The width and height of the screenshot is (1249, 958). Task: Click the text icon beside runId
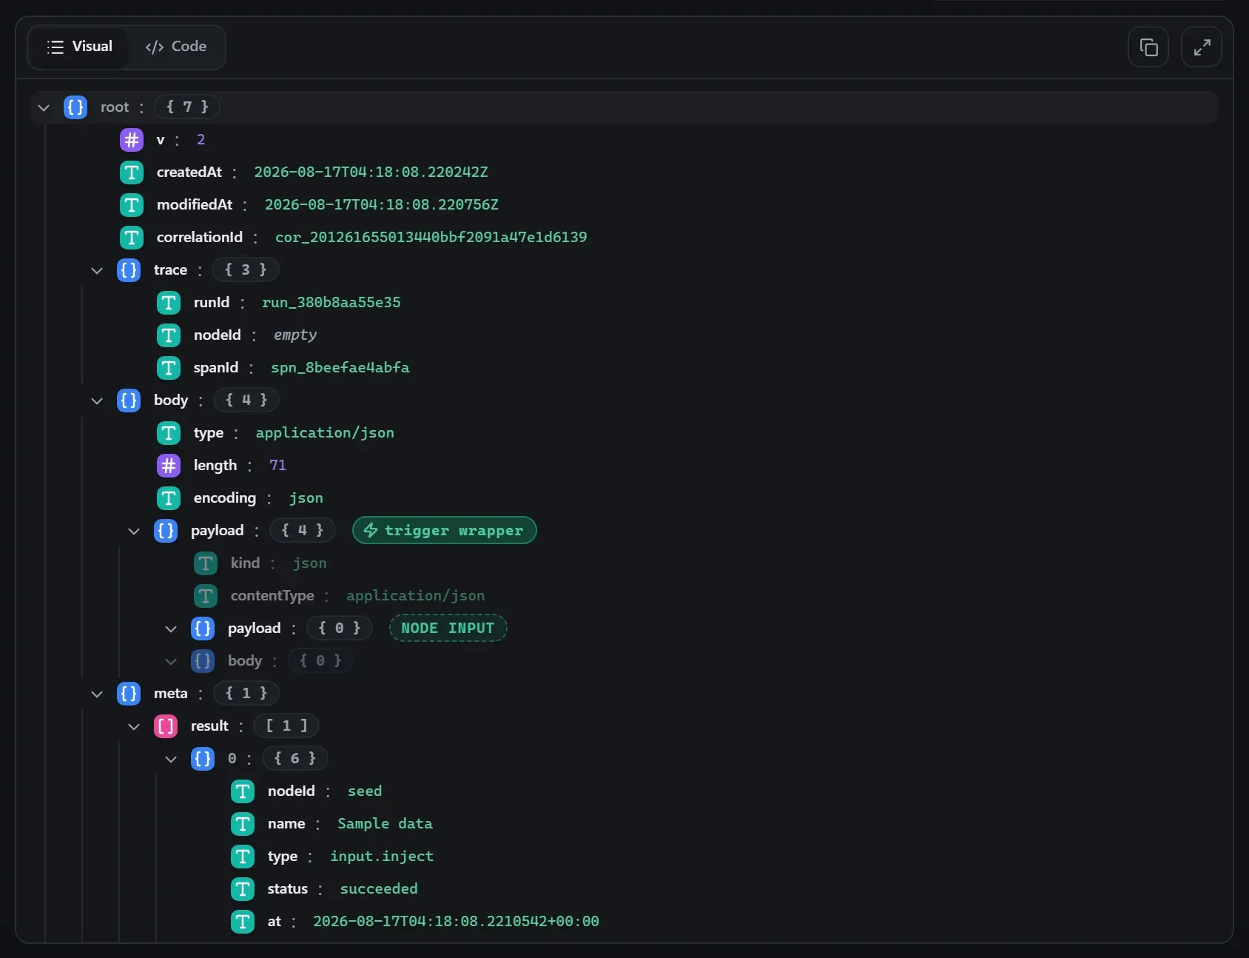169,303
